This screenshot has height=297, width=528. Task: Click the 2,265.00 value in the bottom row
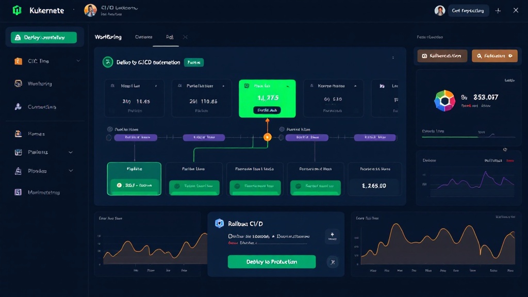click(374, 186)
